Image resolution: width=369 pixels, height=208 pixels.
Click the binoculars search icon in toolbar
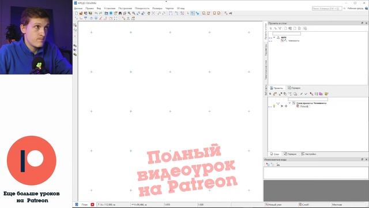[120, 13]
